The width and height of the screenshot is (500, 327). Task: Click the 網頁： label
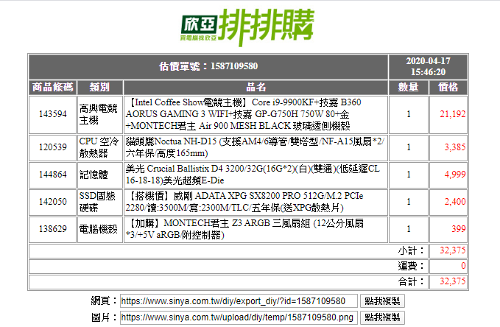104,300
